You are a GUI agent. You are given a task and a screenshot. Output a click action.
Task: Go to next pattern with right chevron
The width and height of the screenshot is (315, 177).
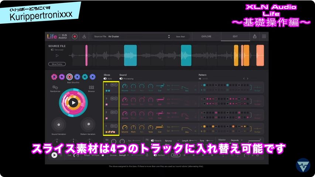(x=247, y=79)
